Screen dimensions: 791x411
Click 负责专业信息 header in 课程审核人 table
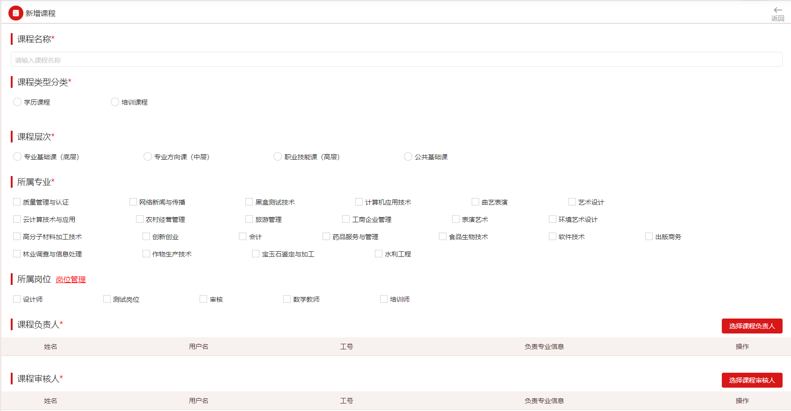pos(544,401)
